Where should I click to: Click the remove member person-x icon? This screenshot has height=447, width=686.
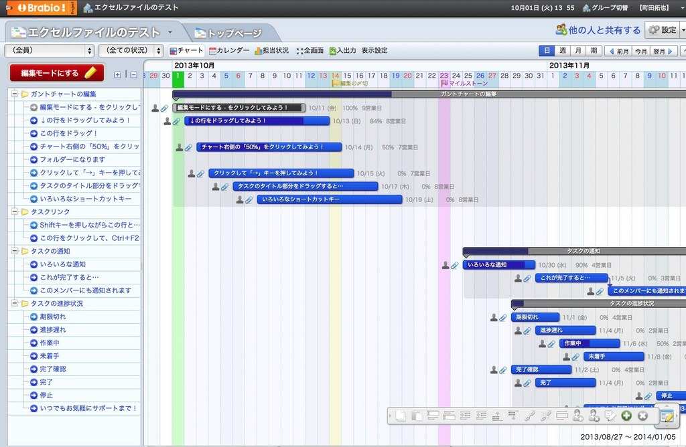tap(594, 416)
